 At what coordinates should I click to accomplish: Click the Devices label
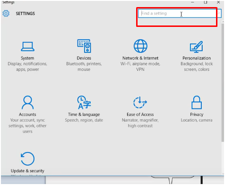pyautogui.click(x=84, y=58)
